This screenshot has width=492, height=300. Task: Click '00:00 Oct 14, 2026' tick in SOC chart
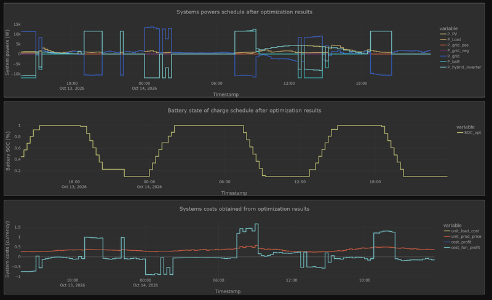pos(149,184)
